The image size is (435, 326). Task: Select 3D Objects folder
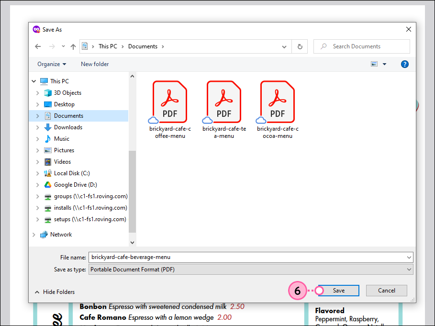[x=67, y=93]
